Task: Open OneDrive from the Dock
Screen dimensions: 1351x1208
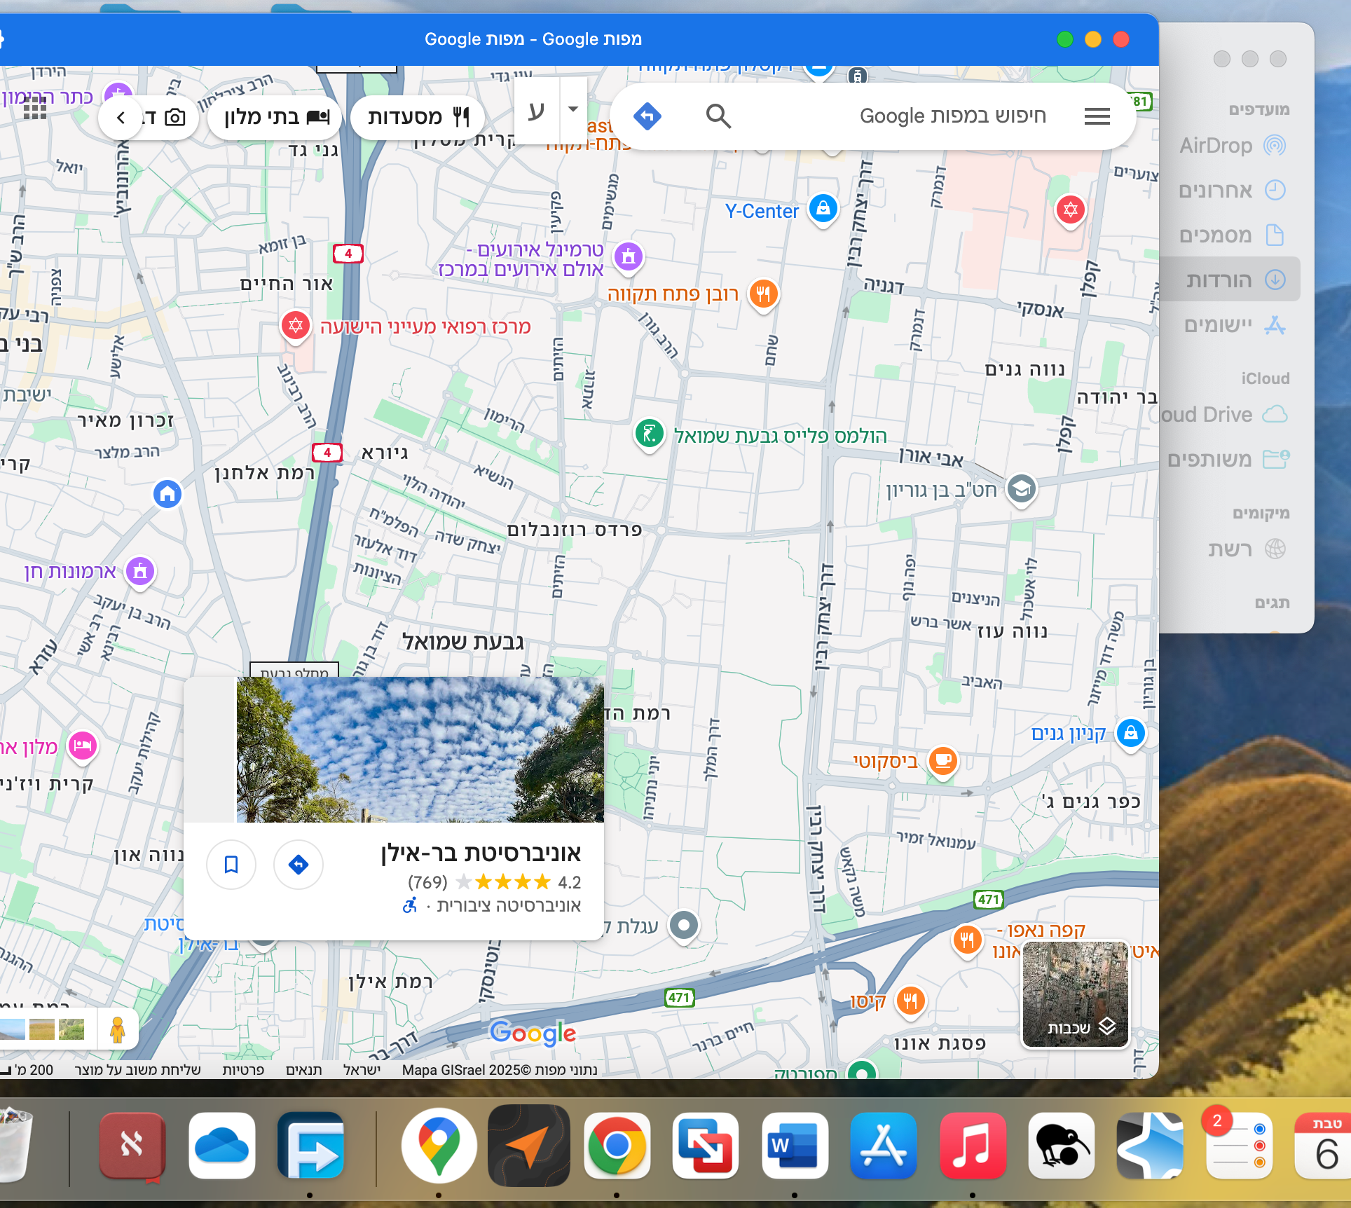Action: click(x=221, y=1146)
